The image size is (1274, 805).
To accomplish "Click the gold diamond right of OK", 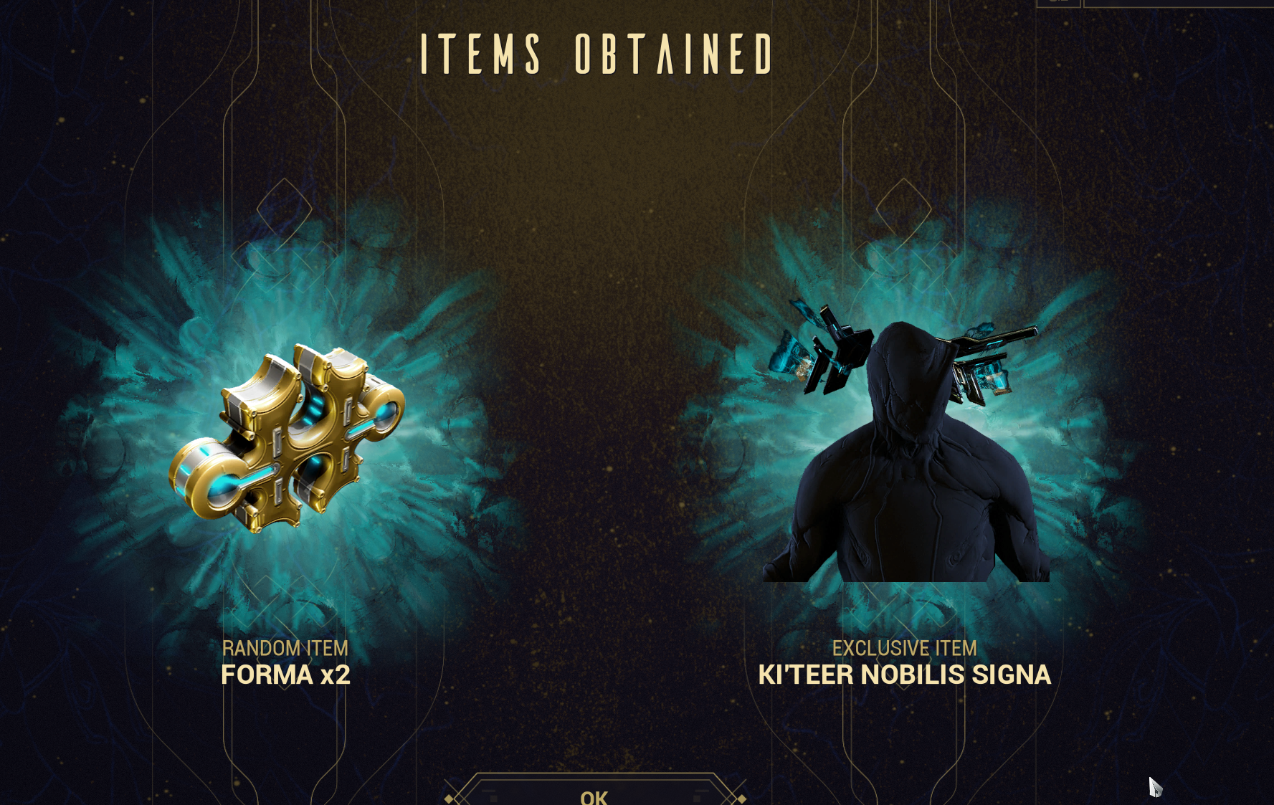I will pyautogui.click(x=742, y=799).
